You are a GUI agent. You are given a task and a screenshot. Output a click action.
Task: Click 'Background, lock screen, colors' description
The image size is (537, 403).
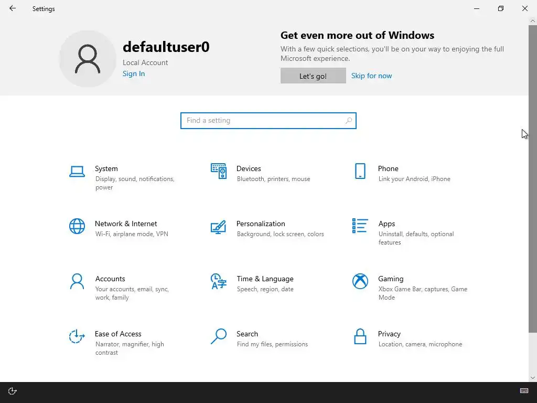[x=280, y=234]
